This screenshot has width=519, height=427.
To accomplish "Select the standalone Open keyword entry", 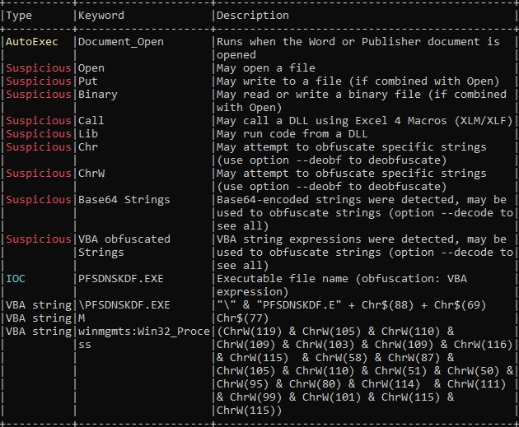I will pyautogui.click(x=91, y=67).
